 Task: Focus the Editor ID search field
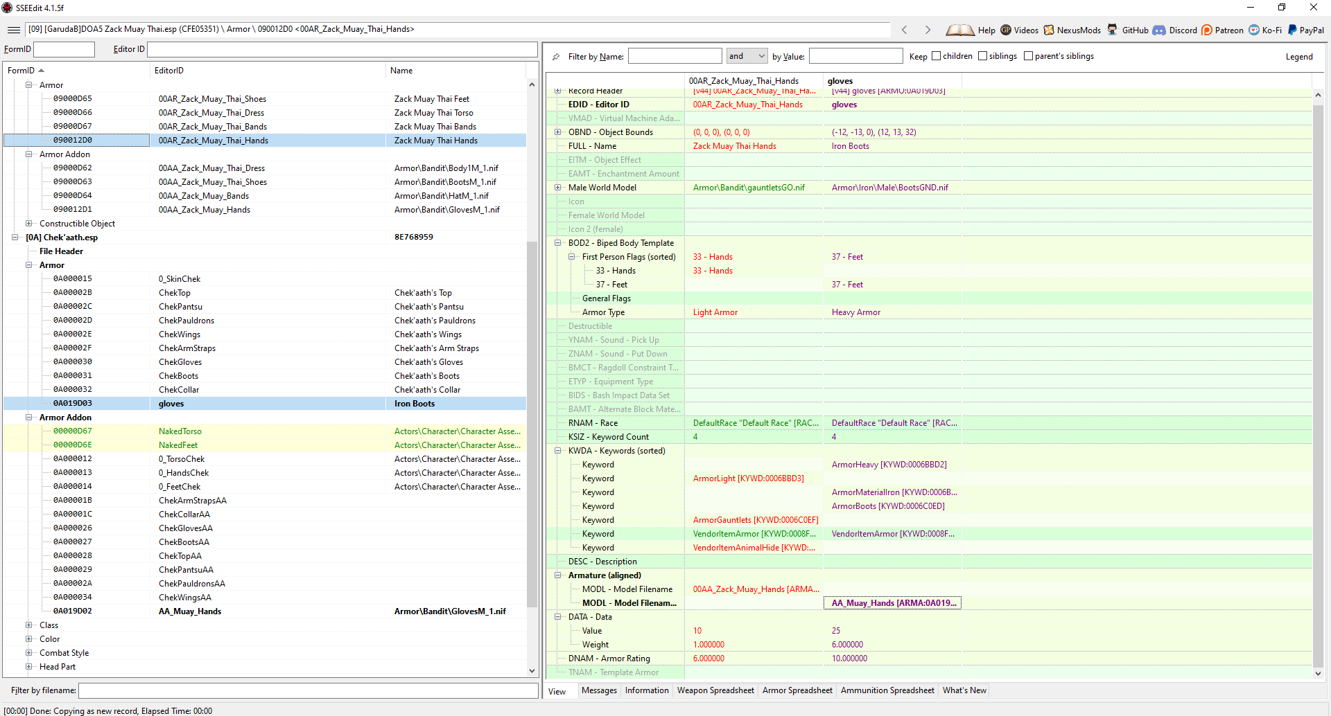click(x=342, y=49)
